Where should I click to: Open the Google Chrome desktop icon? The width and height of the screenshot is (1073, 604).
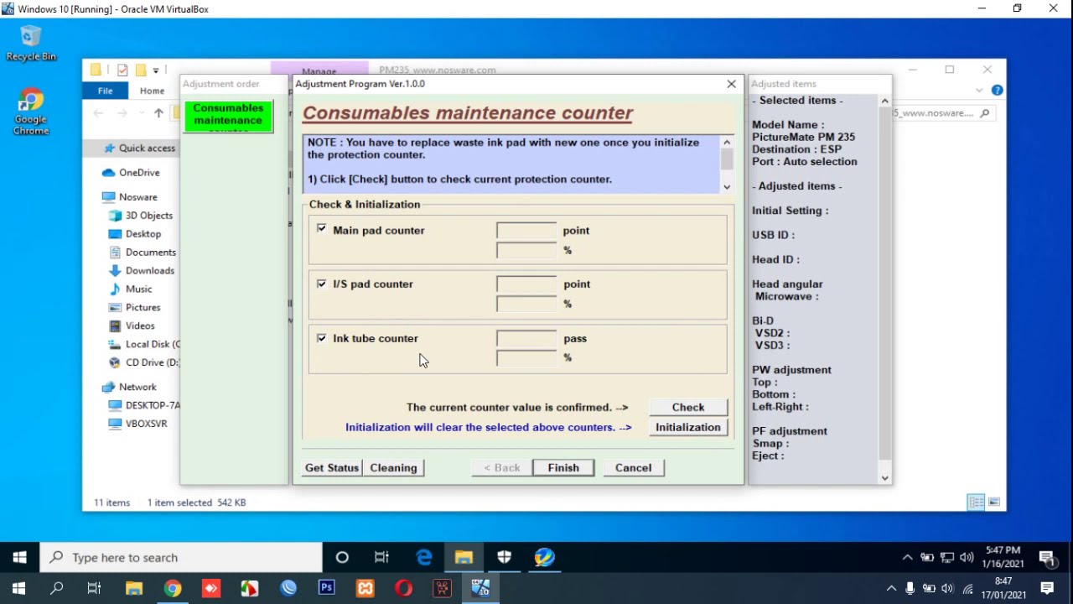(x=31, y=112)
